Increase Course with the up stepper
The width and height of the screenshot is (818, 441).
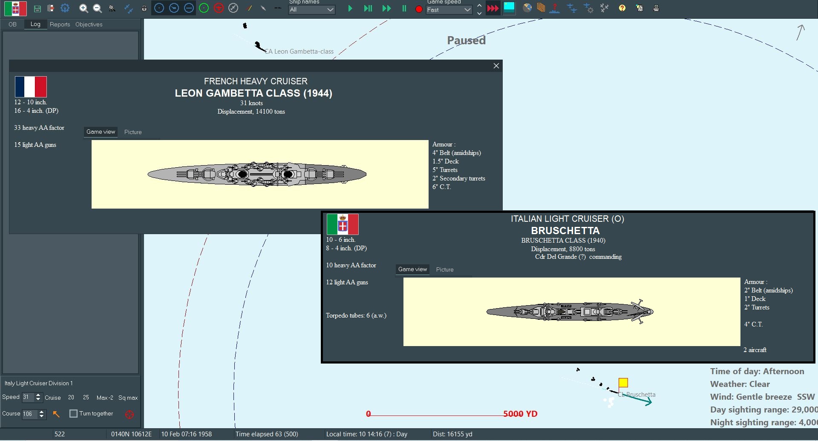click(x=41, y=412)
